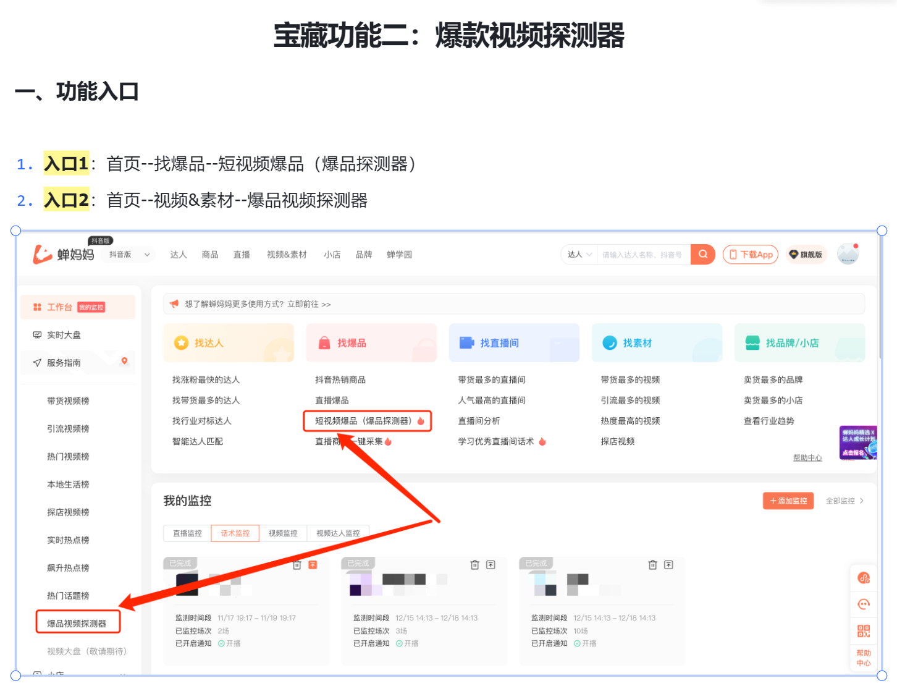Delete the monitoring card with 10场

tap(653, 565)
